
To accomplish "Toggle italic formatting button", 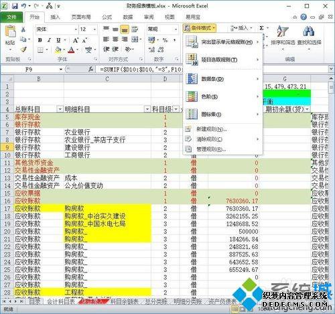I will click(49, 40).
